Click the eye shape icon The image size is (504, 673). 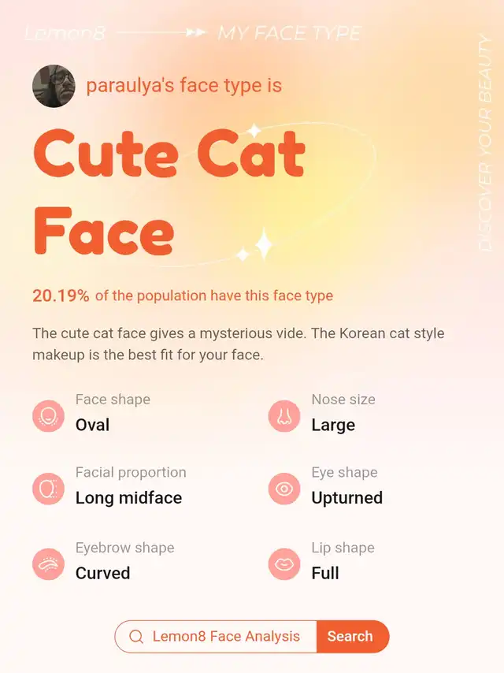(x=284, y=489)
